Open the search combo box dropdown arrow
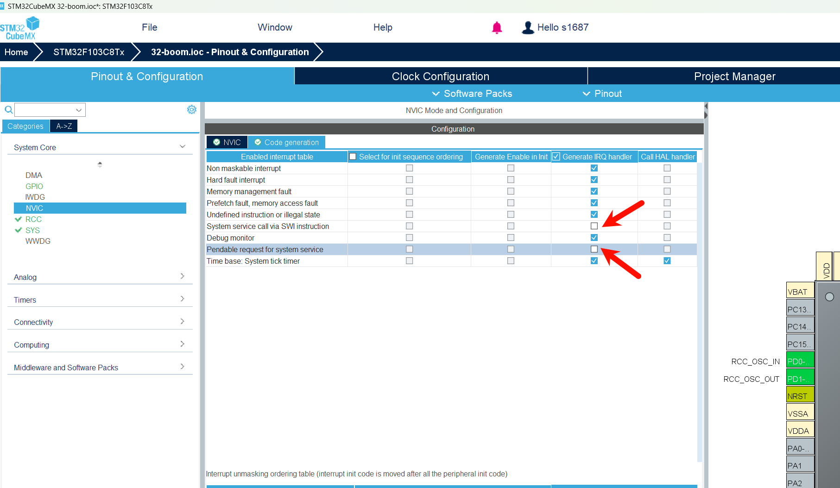This screenshot has width=840, height=488. click(79, 110)
